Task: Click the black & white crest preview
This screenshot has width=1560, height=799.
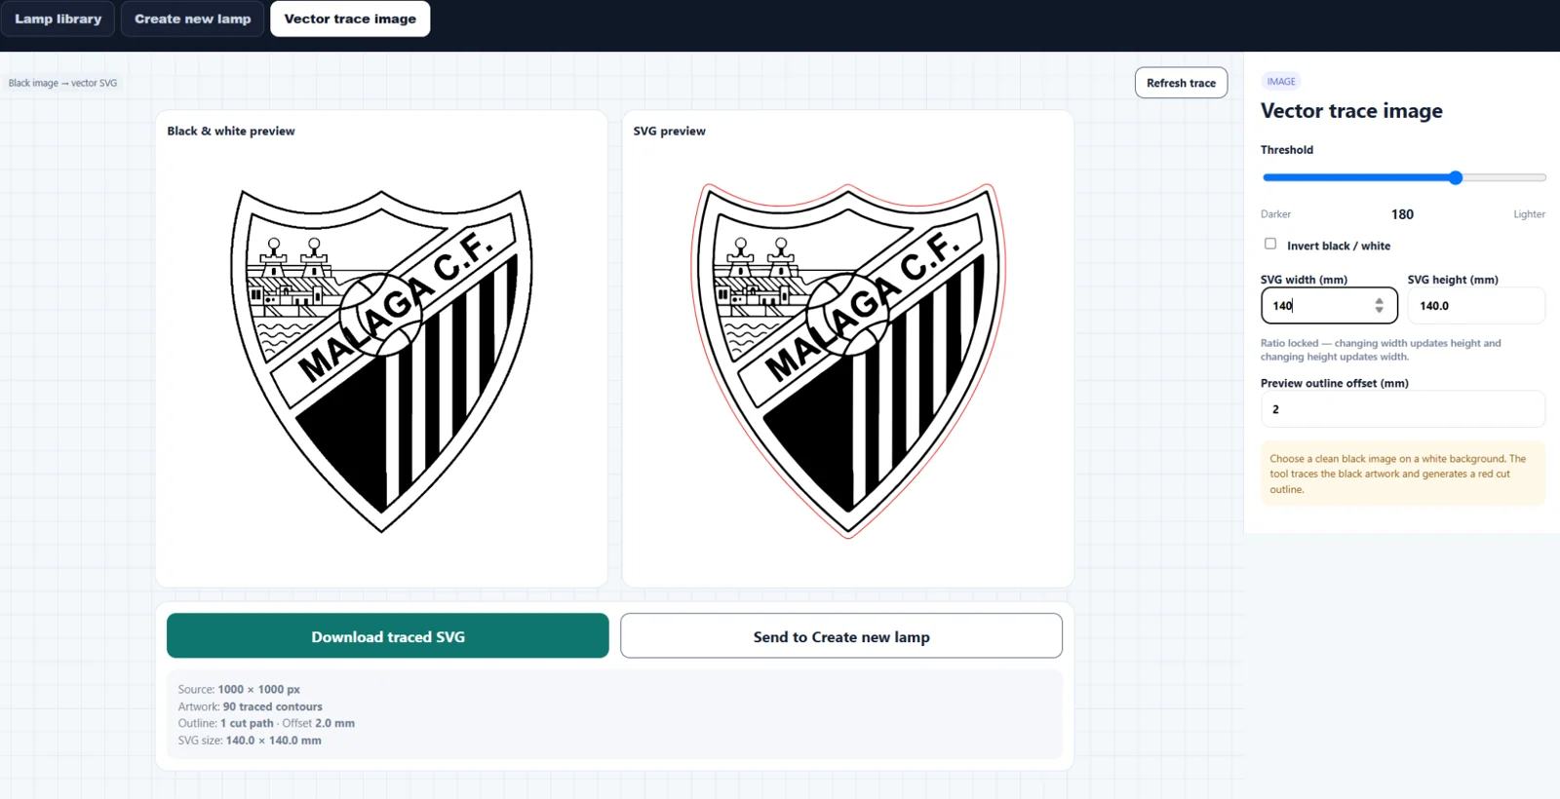Action: tap(381, 361)
